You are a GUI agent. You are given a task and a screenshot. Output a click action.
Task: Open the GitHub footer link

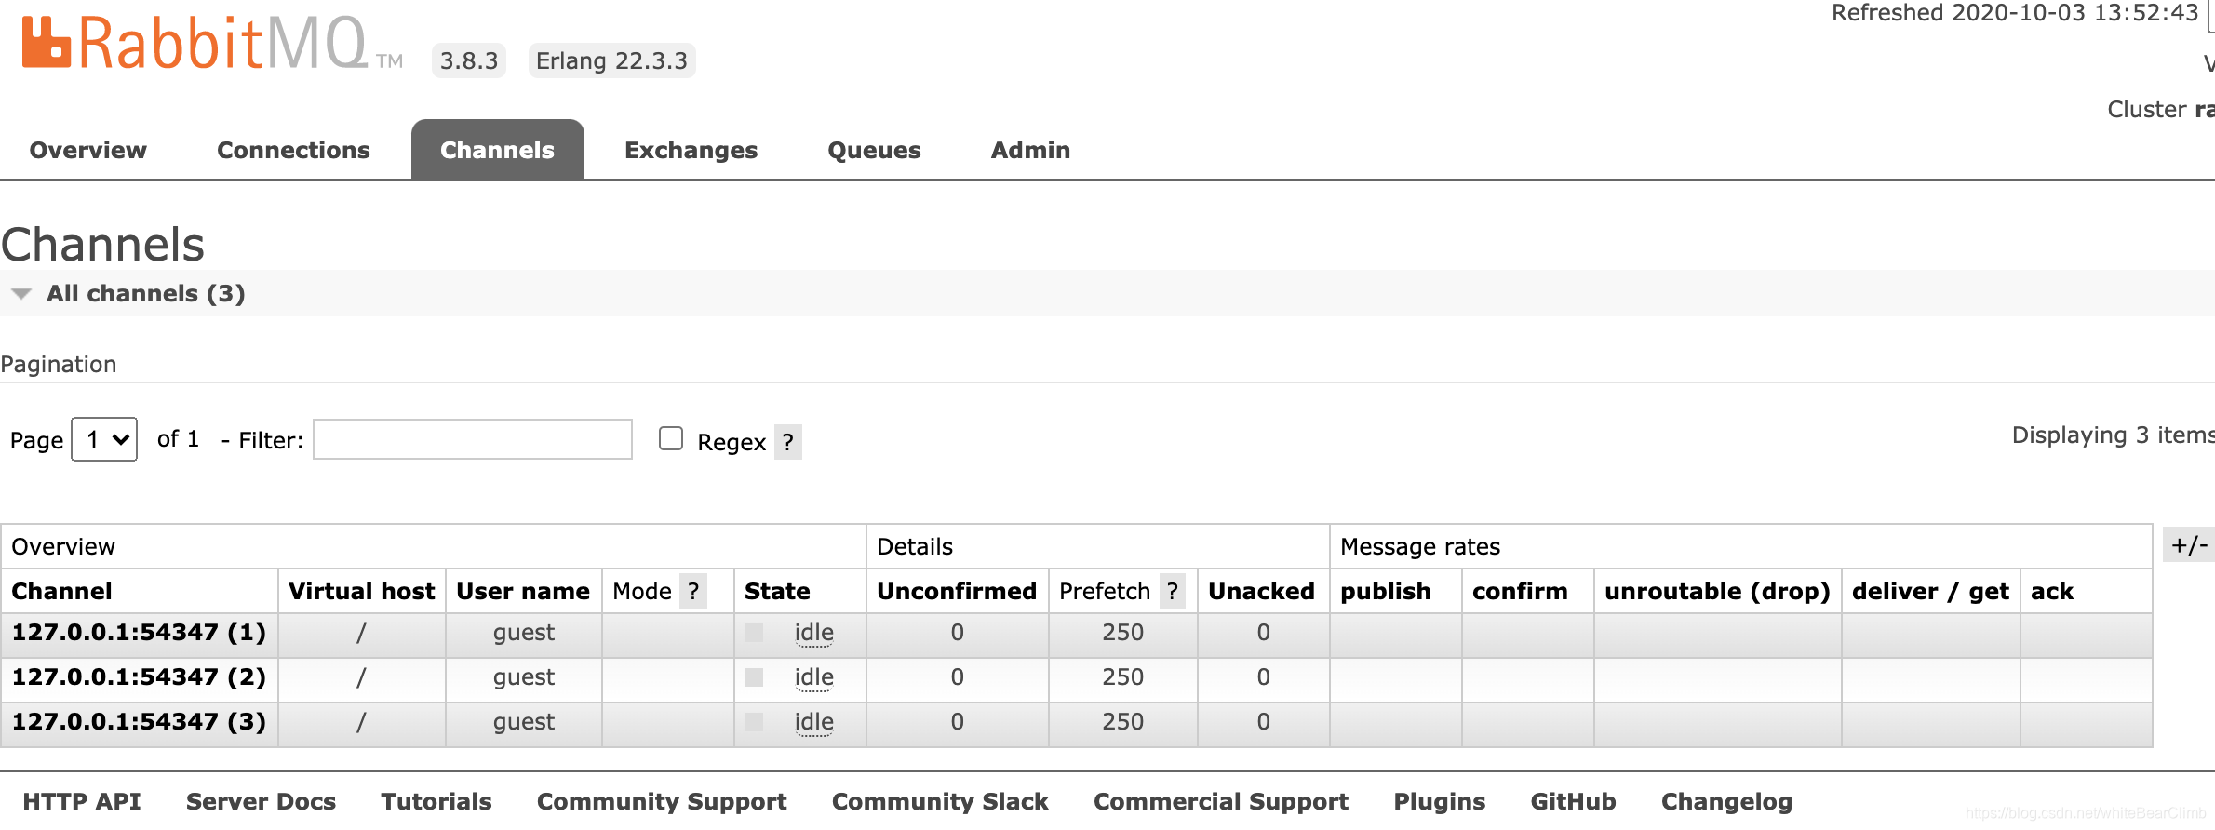click(1573, 801)
